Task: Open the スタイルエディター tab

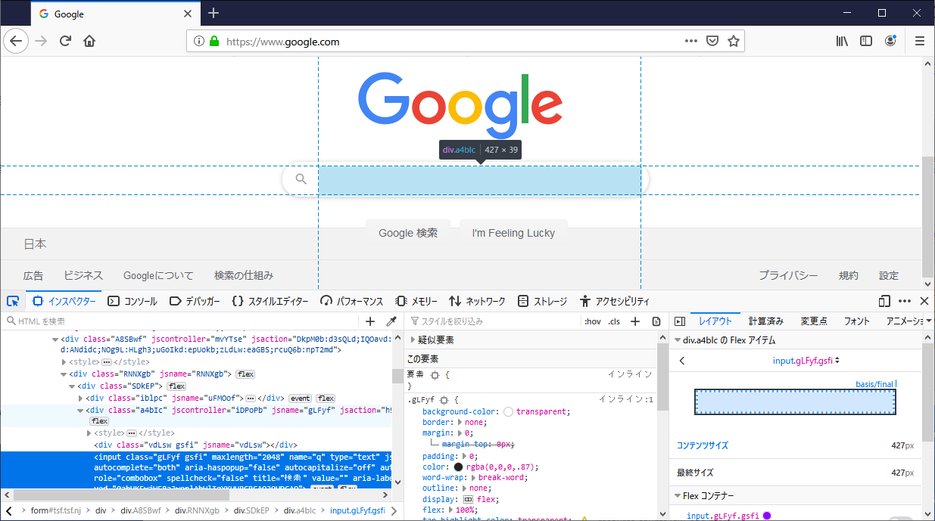Action: coord(270,301)
